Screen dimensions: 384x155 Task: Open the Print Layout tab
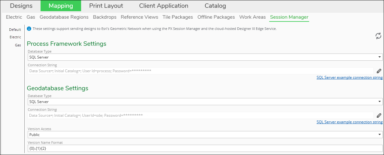tap(106, 6)
